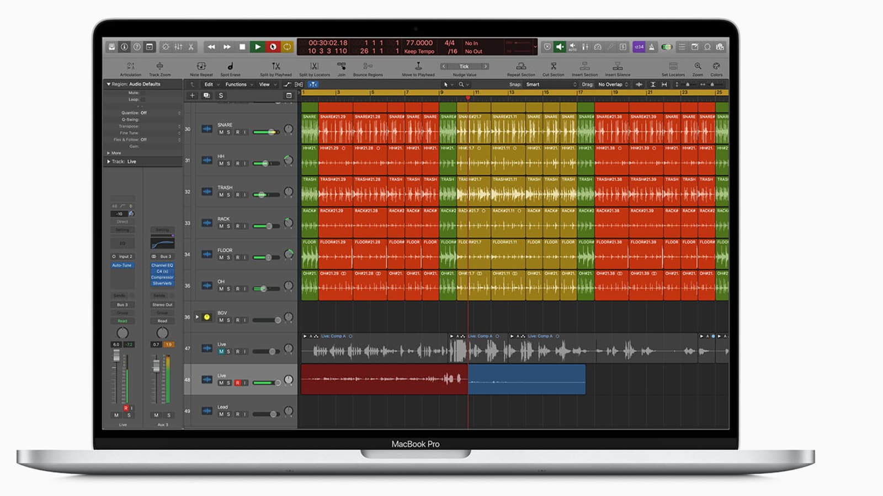Solo the HH track
Viewport: 883px width, 496px height.
(x=228, y=164)
